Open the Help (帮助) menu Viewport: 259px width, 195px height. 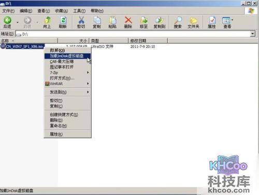pyautogui.click(x=97, y=11)
